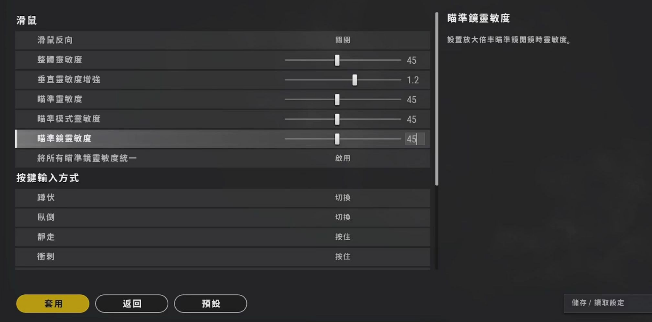The height and width of the screenshot is (322, 652).
Task: Reset settings with 預設 button
Action: pos(211,303)
